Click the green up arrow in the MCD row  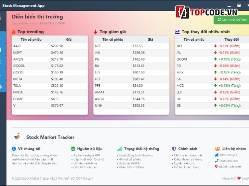point(216,85)
